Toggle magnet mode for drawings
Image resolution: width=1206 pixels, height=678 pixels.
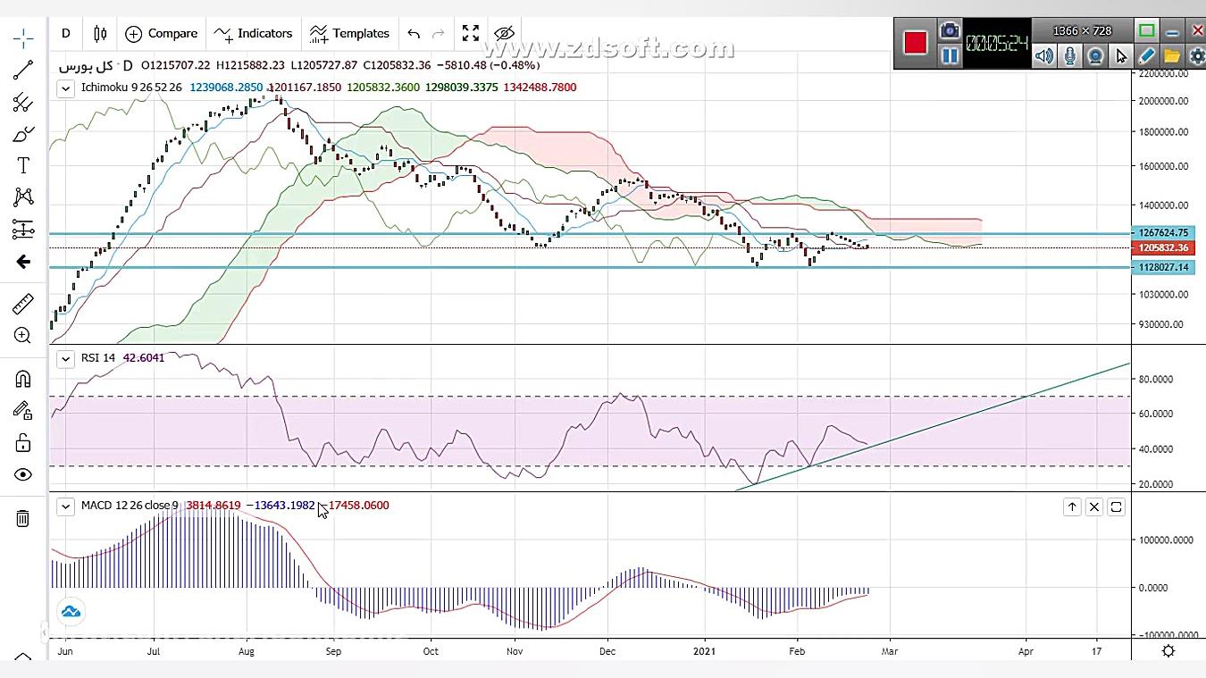coord(23,379)
